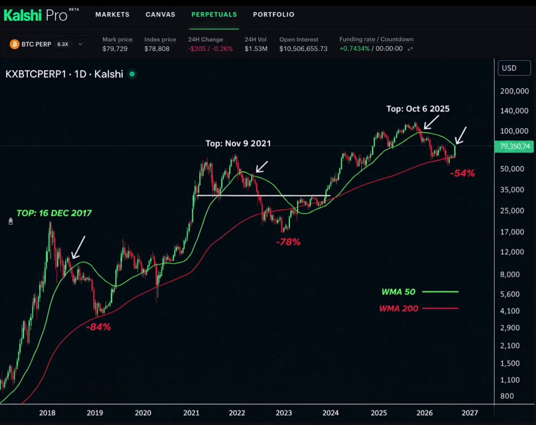
Task: Click the green status dot beside Kalshi
Action: 132,74
